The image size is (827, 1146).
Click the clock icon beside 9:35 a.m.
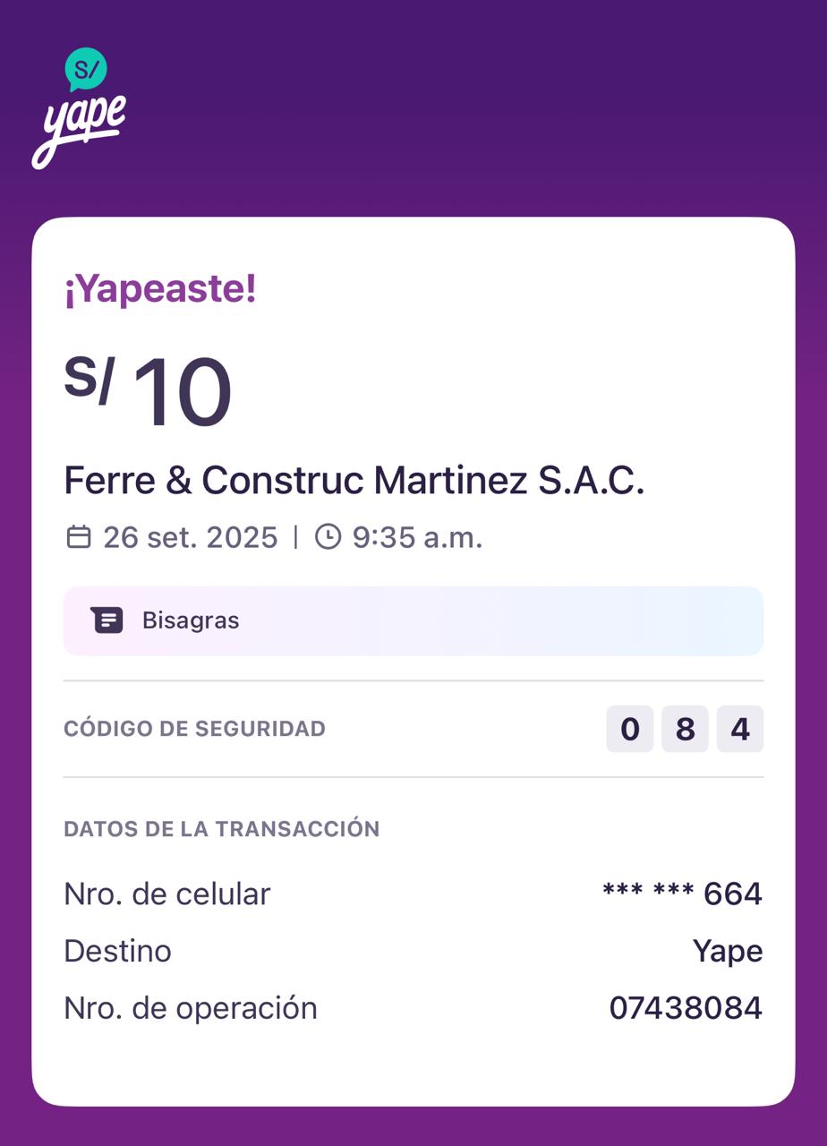328,537
